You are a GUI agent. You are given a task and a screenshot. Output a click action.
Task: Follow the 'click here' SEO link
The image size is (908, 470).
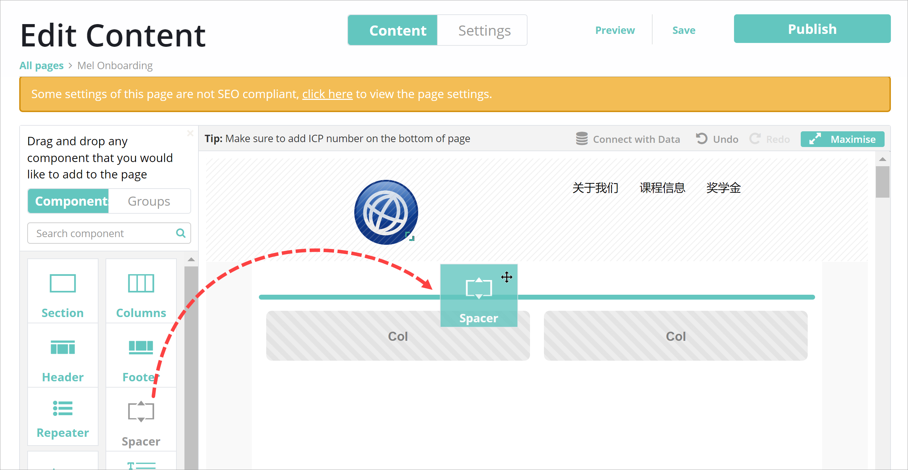327,94
